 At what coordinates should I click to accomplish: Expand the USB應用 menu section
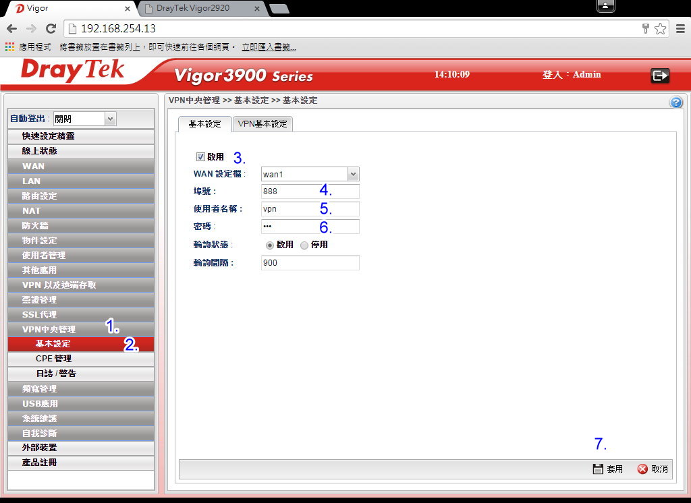coord(81,403)
